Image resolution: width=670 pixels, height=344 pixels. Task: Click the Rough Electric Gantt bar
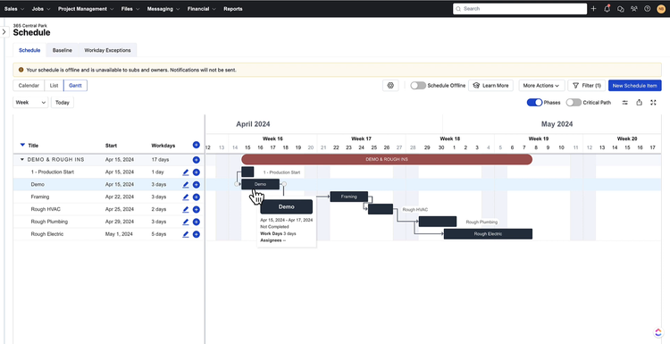pos(488,234)
